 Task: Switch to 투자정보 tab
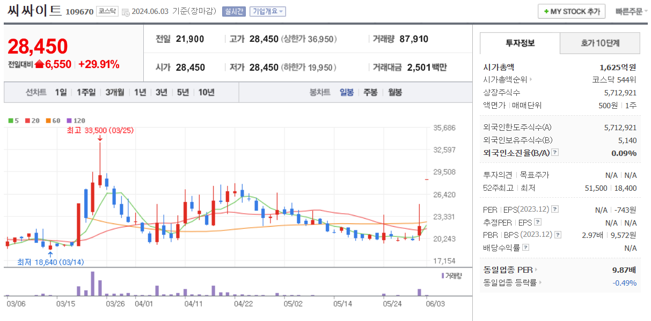(x=520, y=43)
